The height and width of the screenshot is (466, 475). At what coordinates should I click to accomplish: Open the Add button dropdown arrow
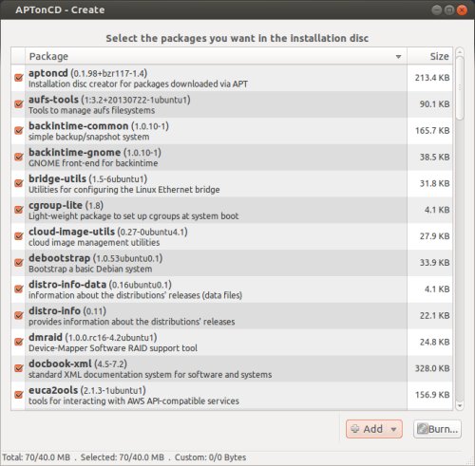(x=393, y=429)
